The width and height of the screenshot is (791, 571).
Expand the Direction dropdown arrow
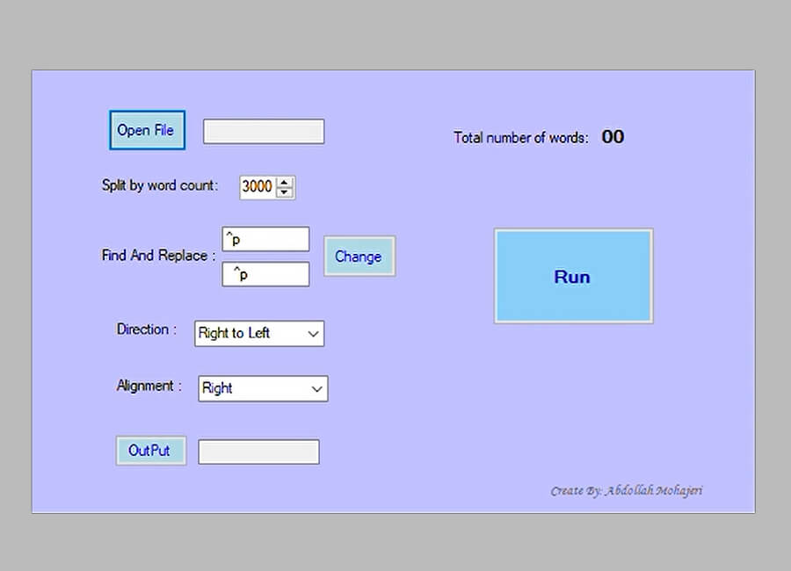click(x=313, y=334)
